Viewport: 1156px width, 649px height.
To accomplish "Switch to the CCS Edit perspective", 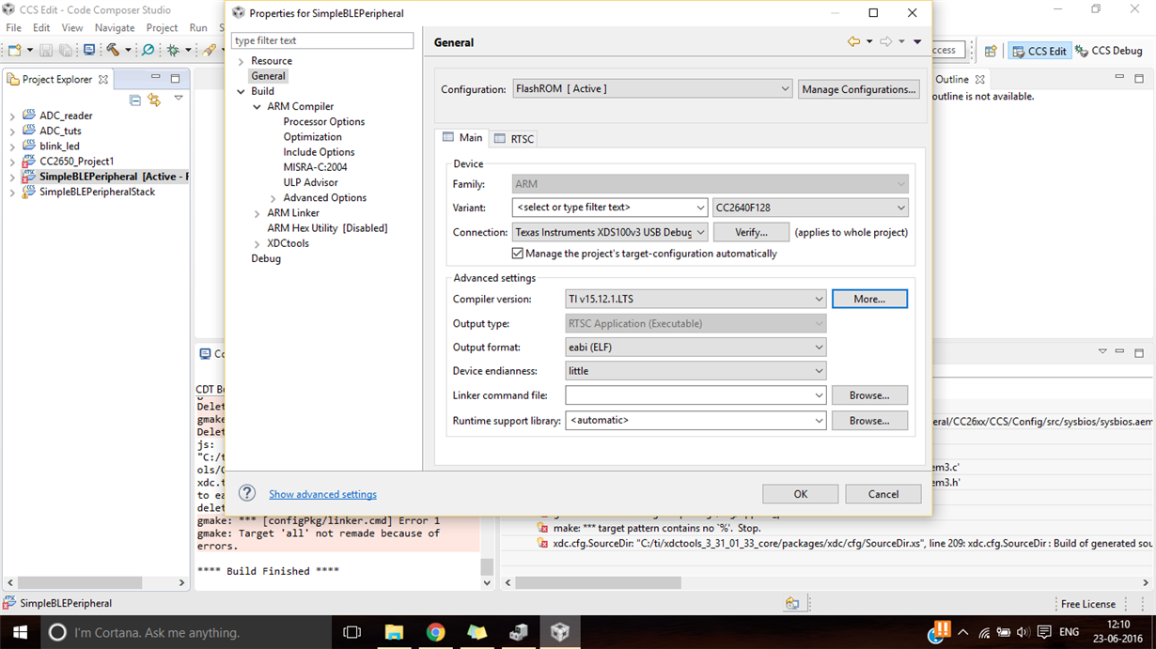I will pos(1039,51).
